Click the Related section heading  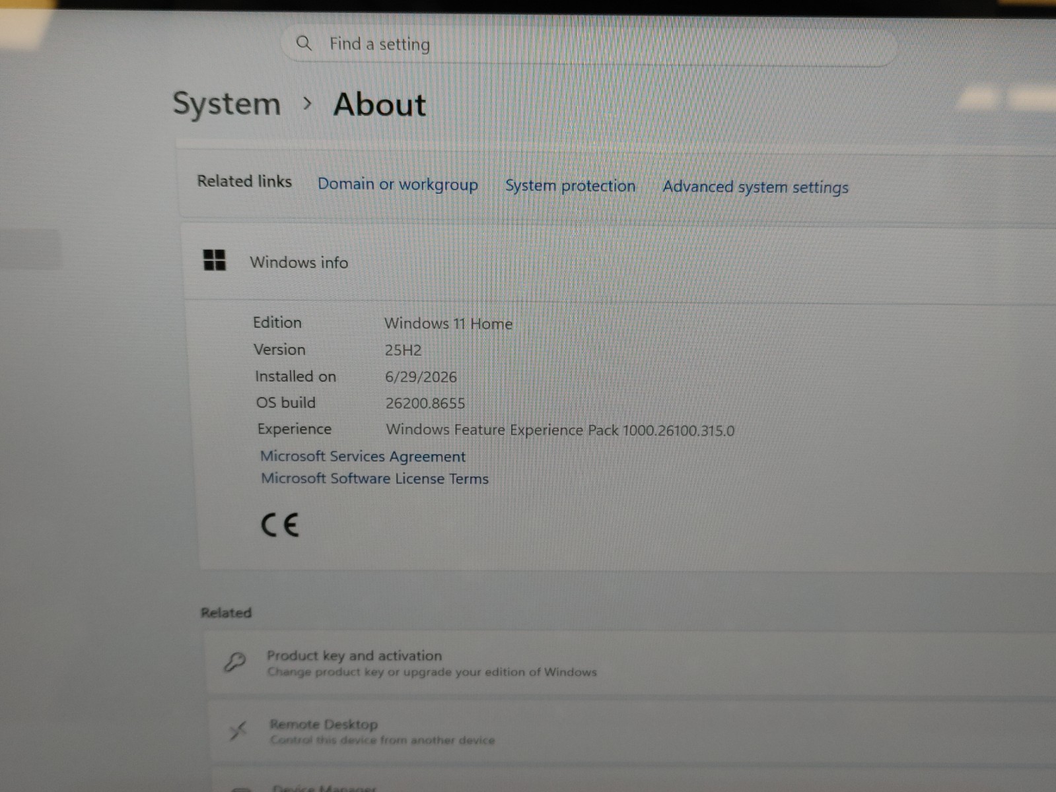pyautogui.click(x=226, y=612)
